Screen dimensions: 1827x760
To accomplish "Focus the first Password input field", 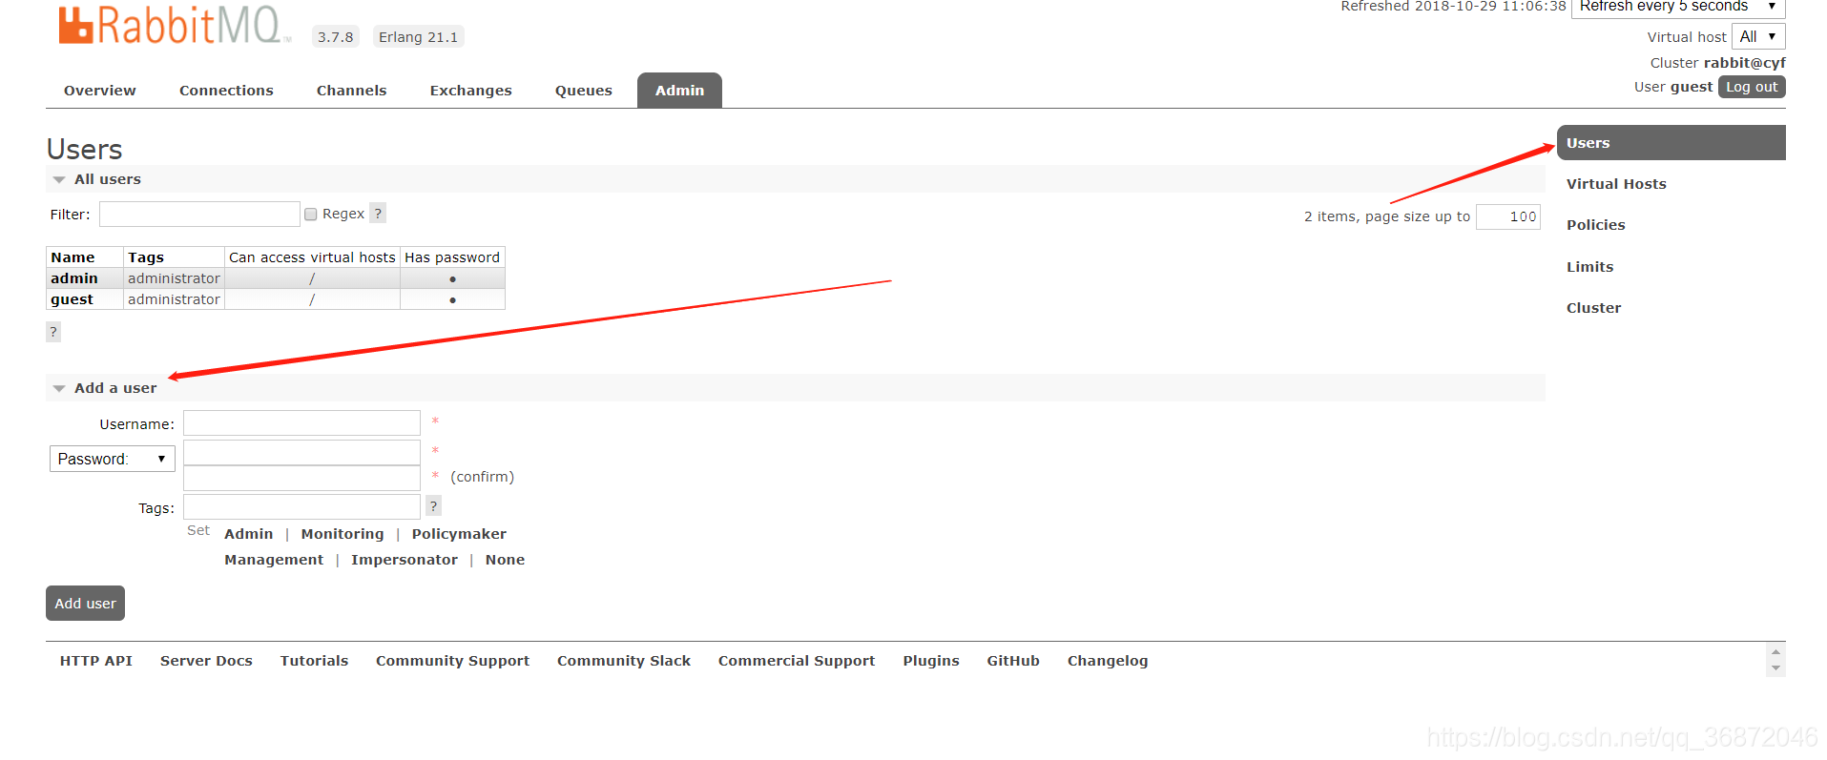I will pos(301,452).
